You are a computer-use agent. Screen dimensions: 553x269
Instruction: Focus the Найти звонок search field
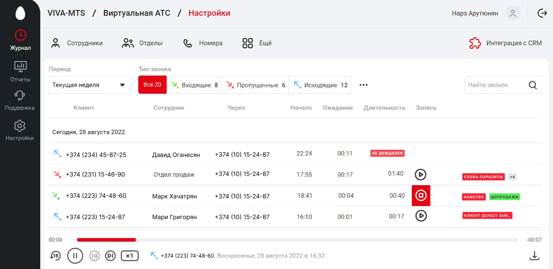pos(496,85)
